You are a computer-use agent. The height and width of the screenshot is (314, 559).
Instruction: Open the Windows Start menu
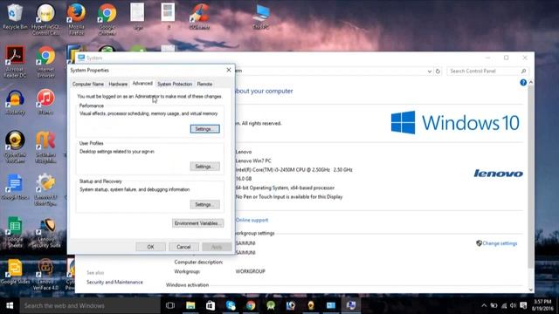click(x=10, y=305)
